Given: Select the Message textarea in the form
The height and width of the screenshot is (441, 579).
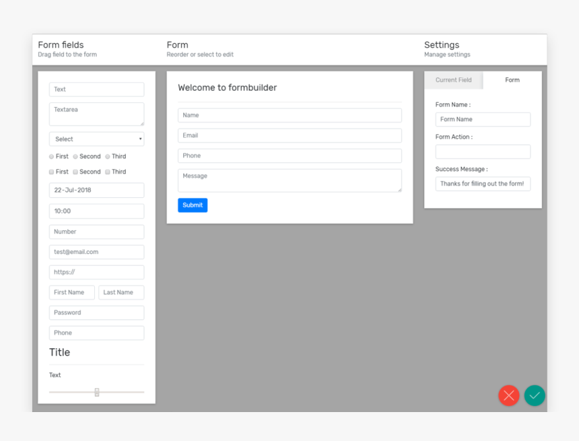Looking at the screenshot, I should coord(289,180).
